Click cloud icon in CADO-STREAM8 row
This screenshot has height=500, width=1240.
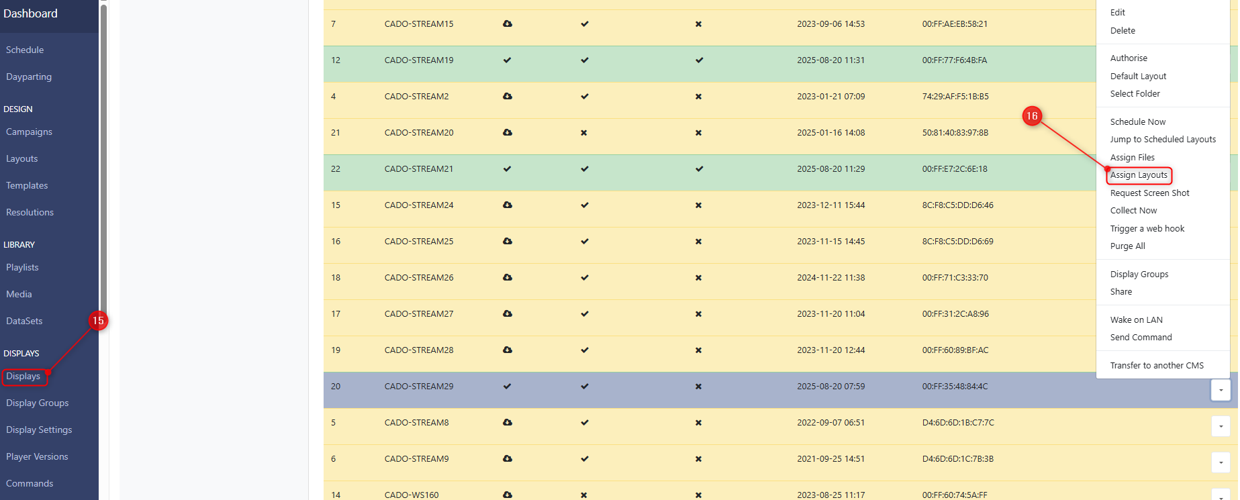pyautogui.click(x=508, y=422)
